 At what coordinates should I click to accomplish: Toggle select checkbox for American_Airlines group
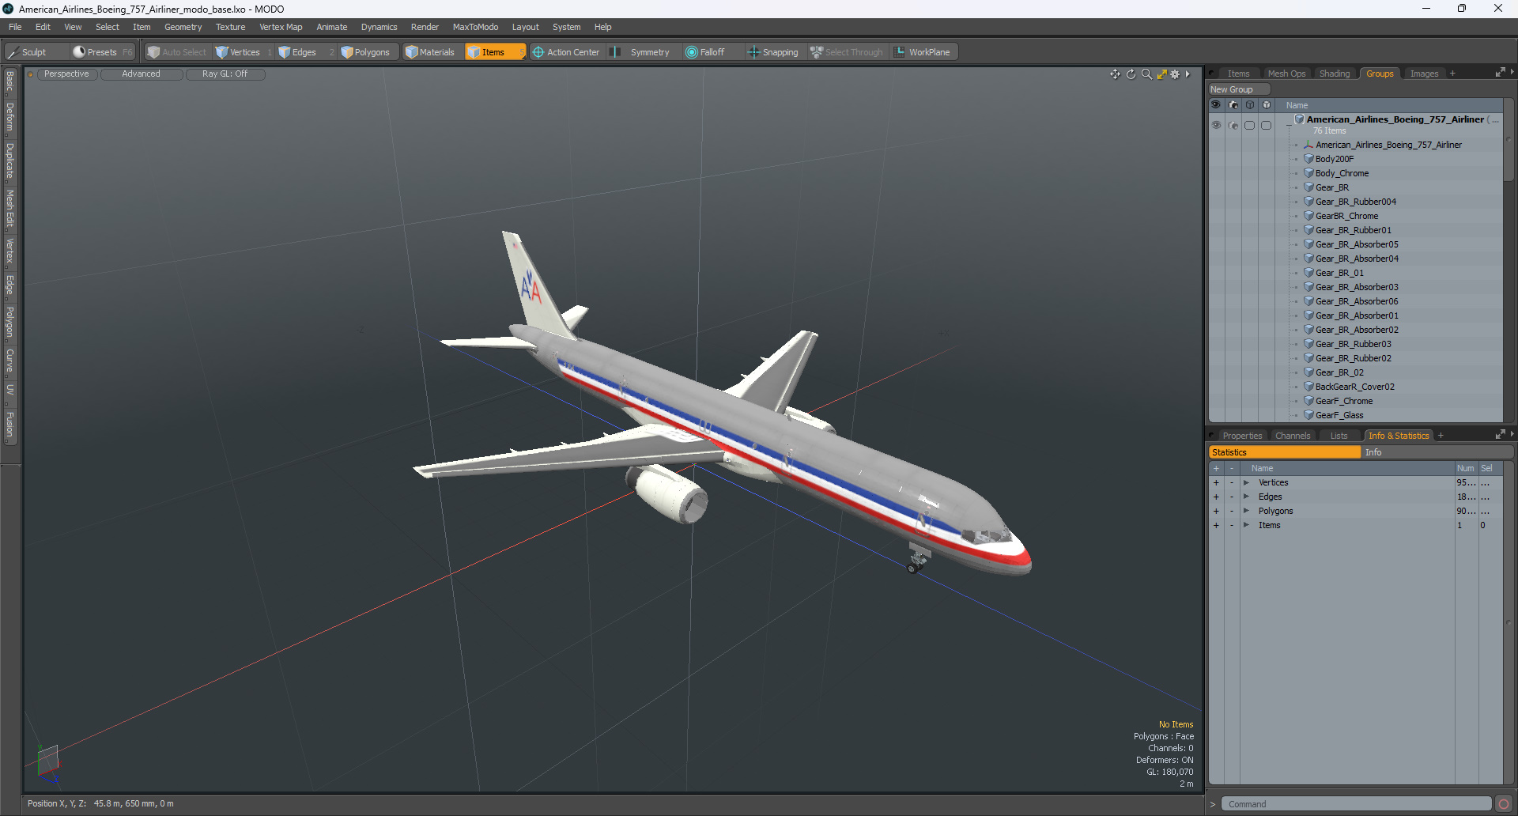click(1267, 125)
